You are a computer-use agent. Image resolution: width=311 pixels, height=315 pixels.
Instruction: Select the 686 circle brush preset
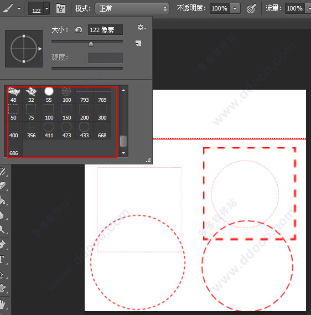(13, 148)
